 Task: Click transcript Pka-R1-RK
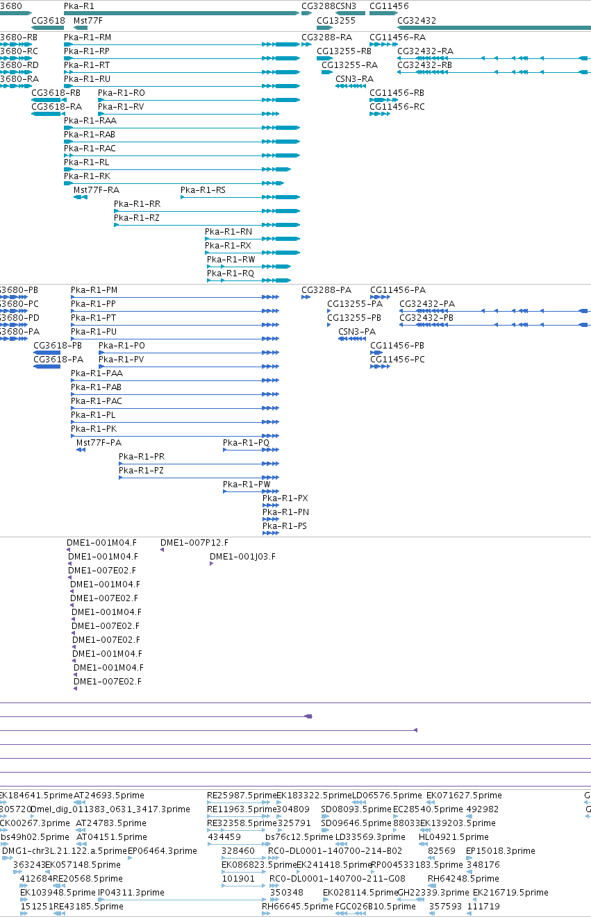pos(87,176)
